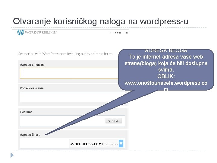Image resolution: width=217 pixels, height=163 pixels.
Task: Click the blue play triangle at slide bottom
Action: coord(12,155)
